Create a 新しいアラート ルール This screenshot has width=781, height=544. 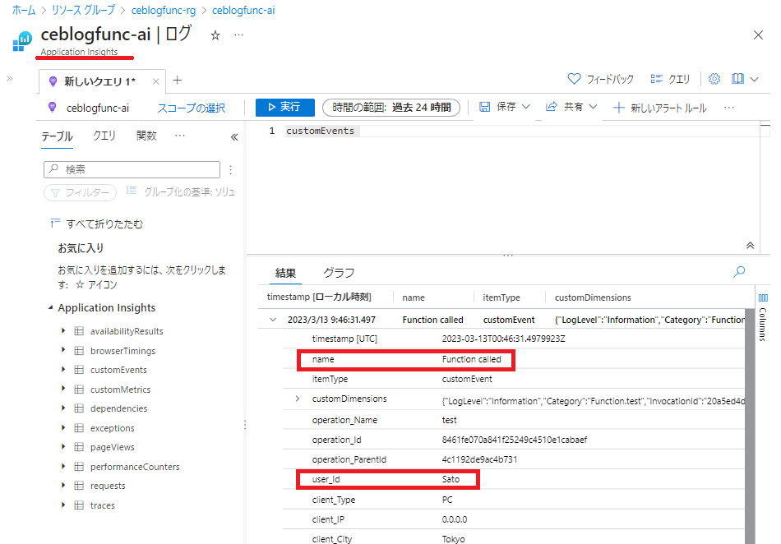tap(660, 108)
